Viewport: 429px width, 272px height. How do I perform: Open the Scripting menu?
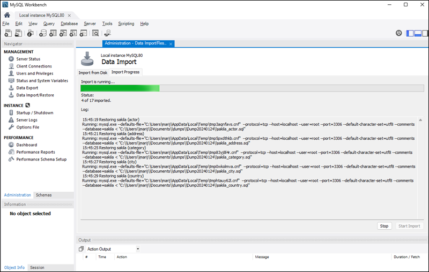[126, 24]
